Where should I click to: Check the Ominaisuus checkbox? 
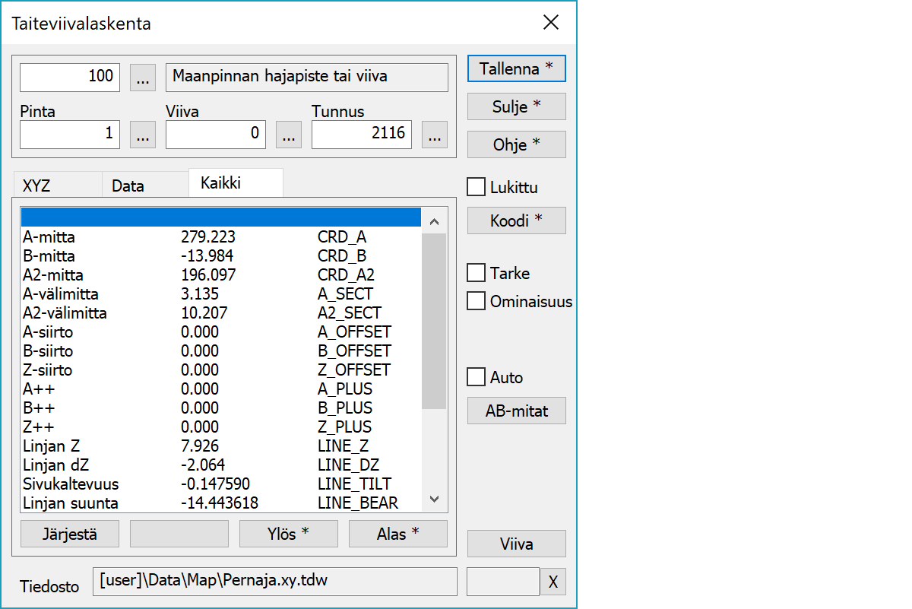477,301
